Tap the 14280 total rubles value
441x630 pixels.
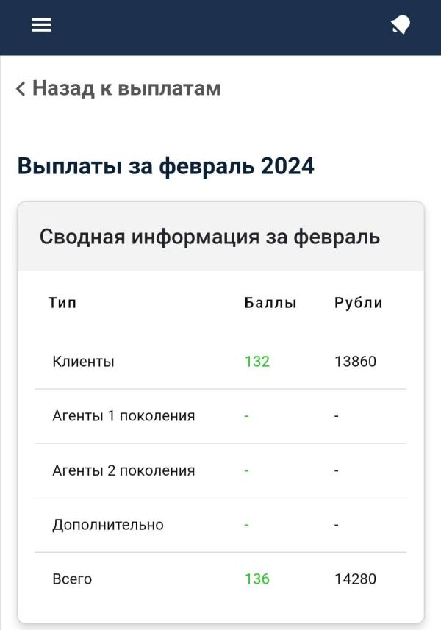point(355,579)
